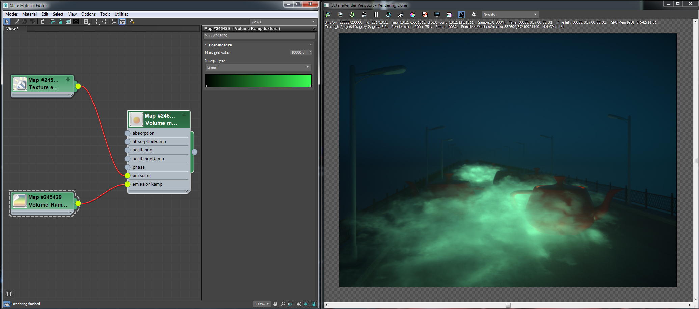The height and width of the screenshot is (309, 699).
Task: Open the Beauty render pass dropdown
Action: click(510, 15)
